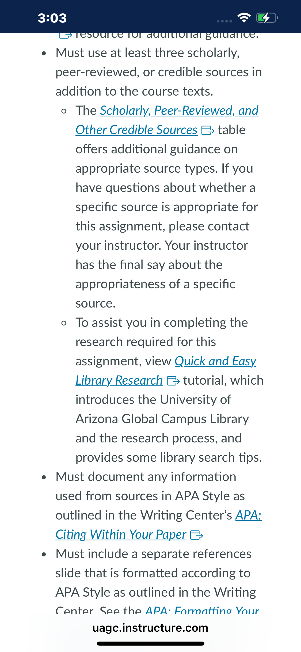Tap external link icon after Library Research
The height and width of the screenshot is (652, 301).
click(173, 381)
